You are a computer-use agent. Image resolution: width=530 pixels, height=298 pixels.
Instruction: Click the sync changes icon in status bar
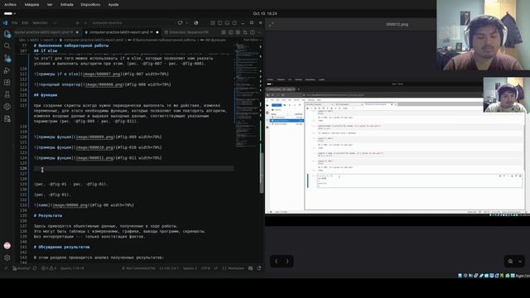click(35, 268)
